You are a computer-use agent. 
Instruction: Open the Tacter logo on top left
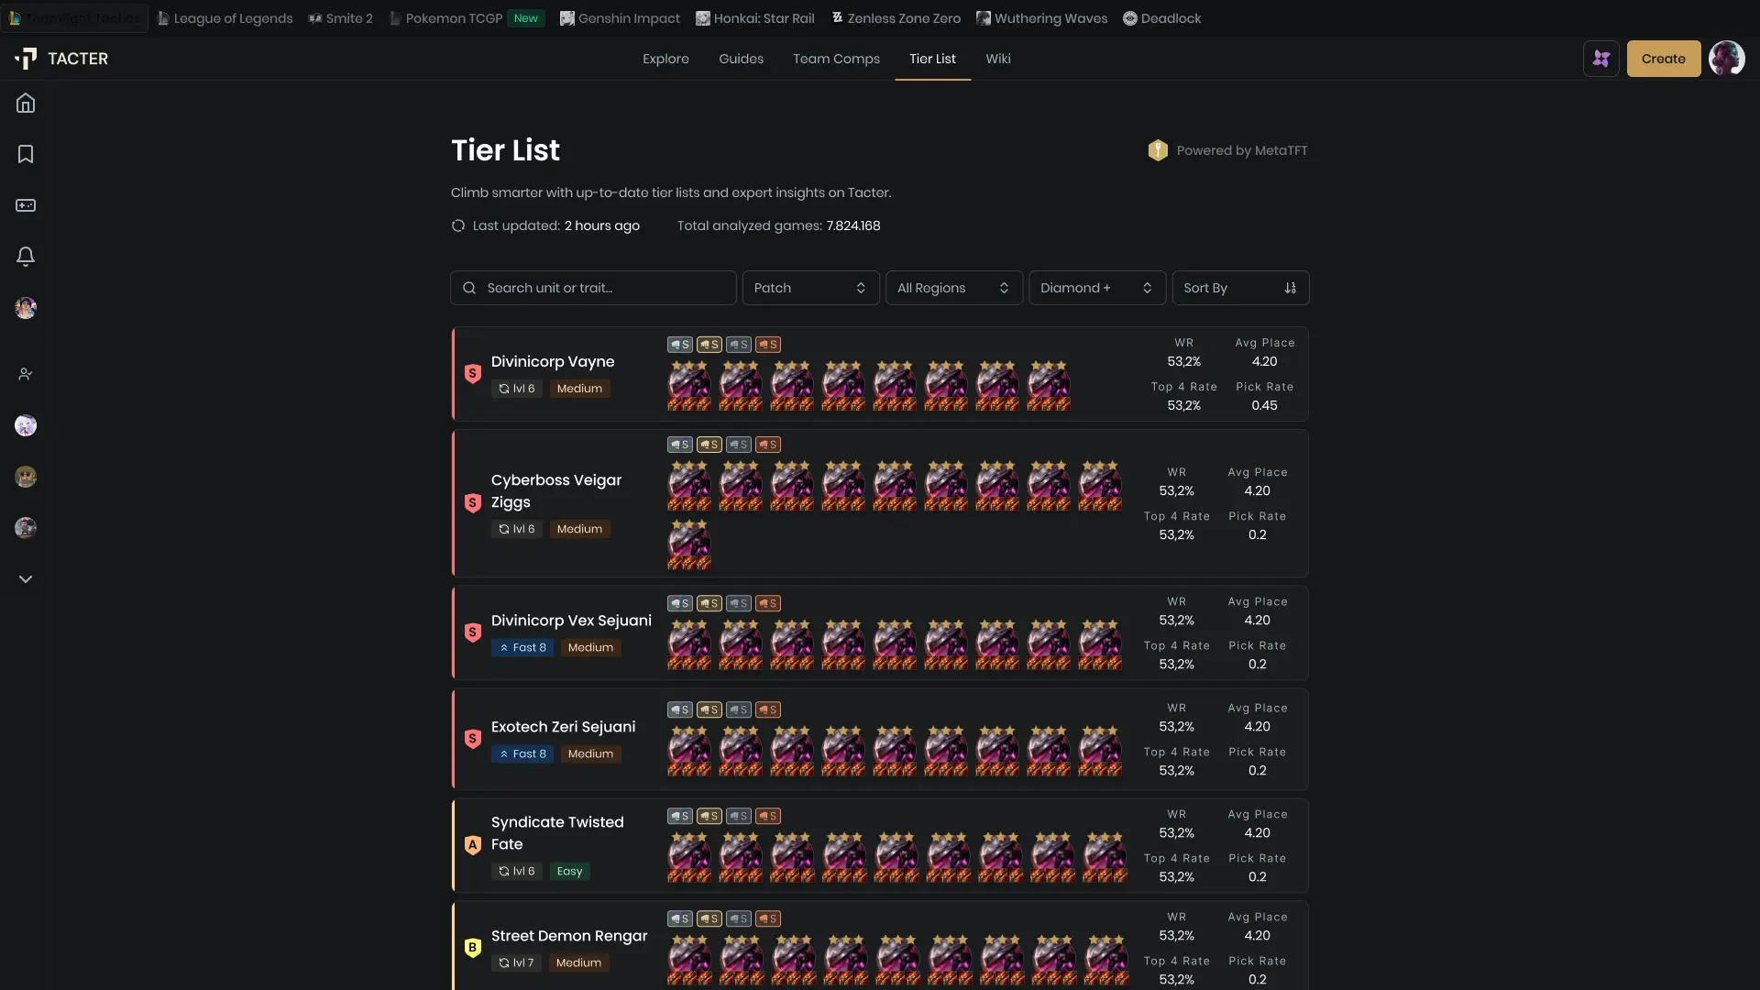(x=61, y=58)
